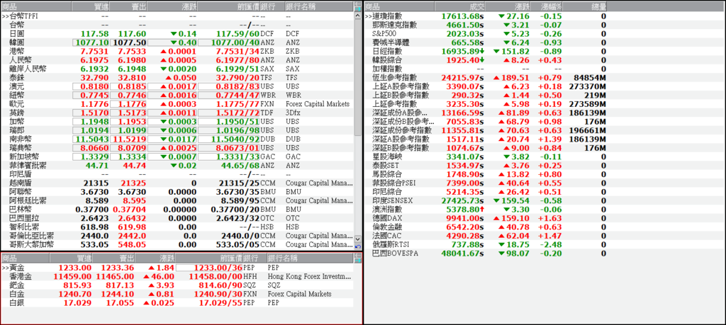Click the Forex Capital Markets bank name in 歐元 row
Image resolution: width=726 pixels, height=325 pixels.
(x=318, y=104)
